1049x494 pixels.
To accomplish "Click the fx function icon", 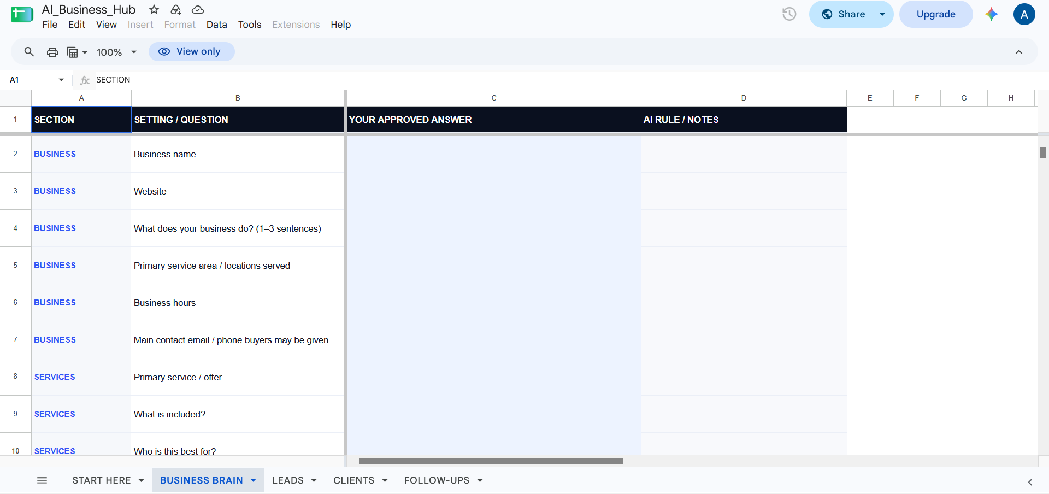I will click(x=85, y=80).
